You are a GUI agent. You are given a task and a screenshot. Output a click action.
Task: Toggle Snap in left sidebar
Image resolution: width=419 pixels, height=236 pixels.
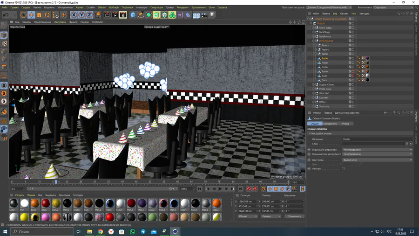(x=4, y=111)
